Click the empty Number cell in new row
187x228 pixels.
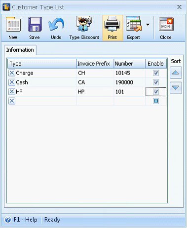pyautogui.click(x=129, y=101)
